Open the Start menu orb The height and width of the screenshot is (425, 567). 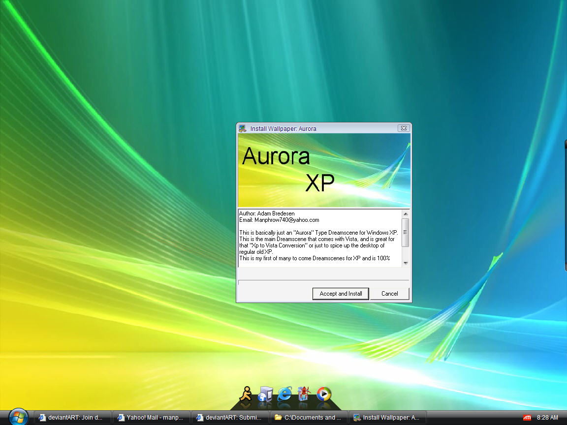coord(19,417)
